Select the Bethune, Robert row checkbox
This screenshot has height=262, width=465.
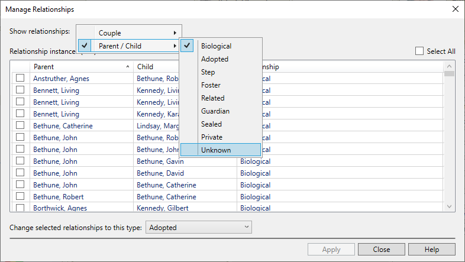(x=20, y=196)
